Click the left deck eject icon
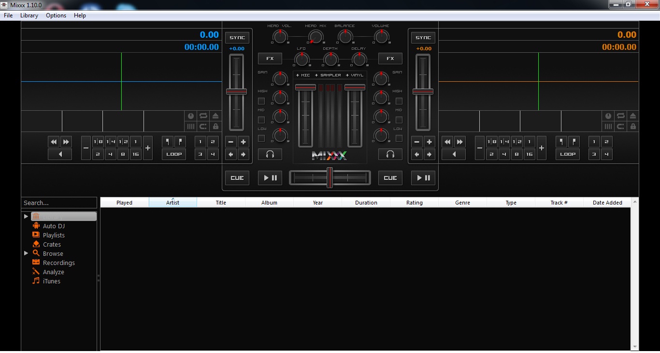 (x=215, y=116)
